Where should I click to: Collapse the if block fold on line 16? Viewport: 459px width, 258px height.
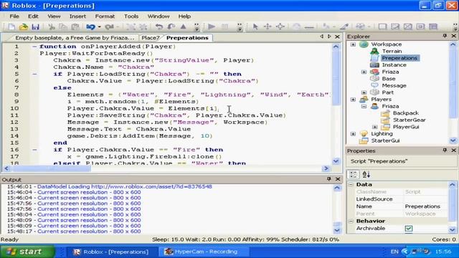point(34,150)
